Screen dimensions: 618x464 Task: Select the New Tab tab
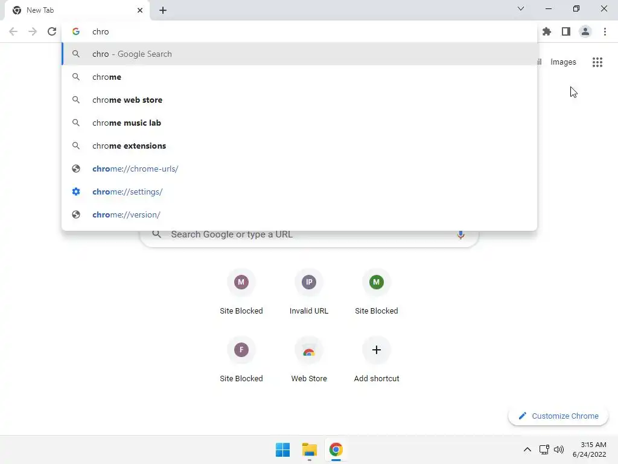tap(77, 10)
